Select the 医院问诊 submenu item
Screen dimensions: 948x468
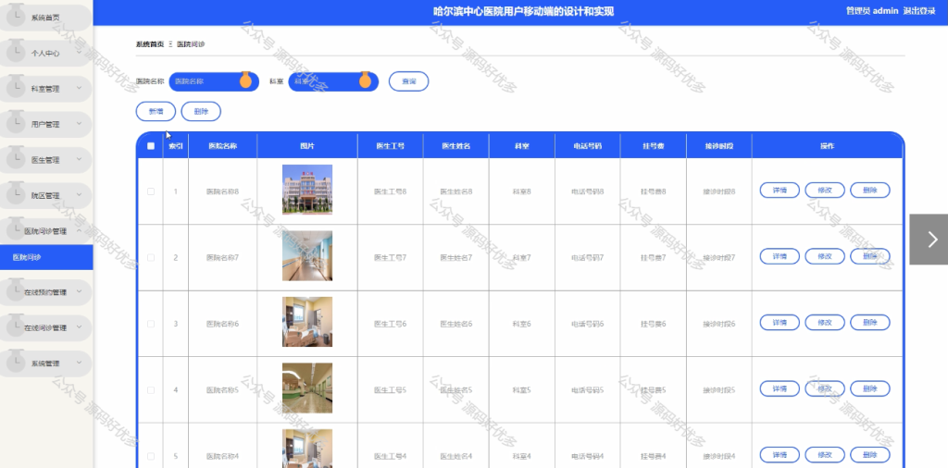pyautogui.click(x=46, y=257)
